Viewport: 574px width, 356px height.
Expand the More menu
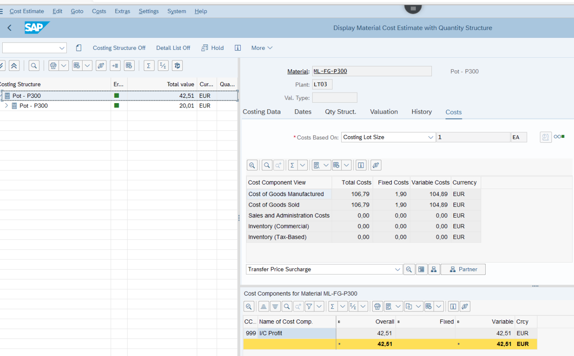pos(262,48)
